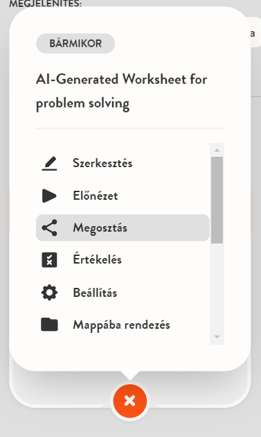This screenshot has width=261, height=437.
Task: Select Beállítás text in the menu
Action: 95,293
